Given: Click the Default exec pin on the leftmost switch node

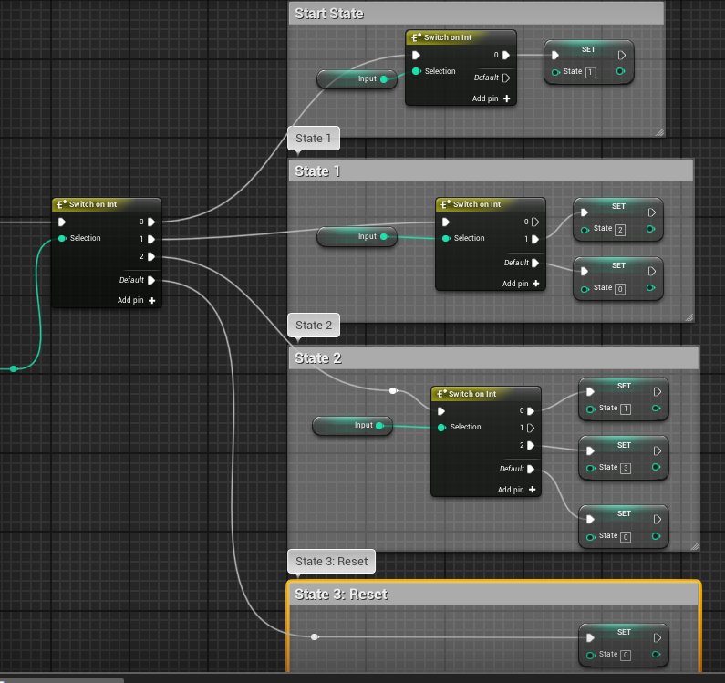Looking at the screenshot, I should point(151,281).
